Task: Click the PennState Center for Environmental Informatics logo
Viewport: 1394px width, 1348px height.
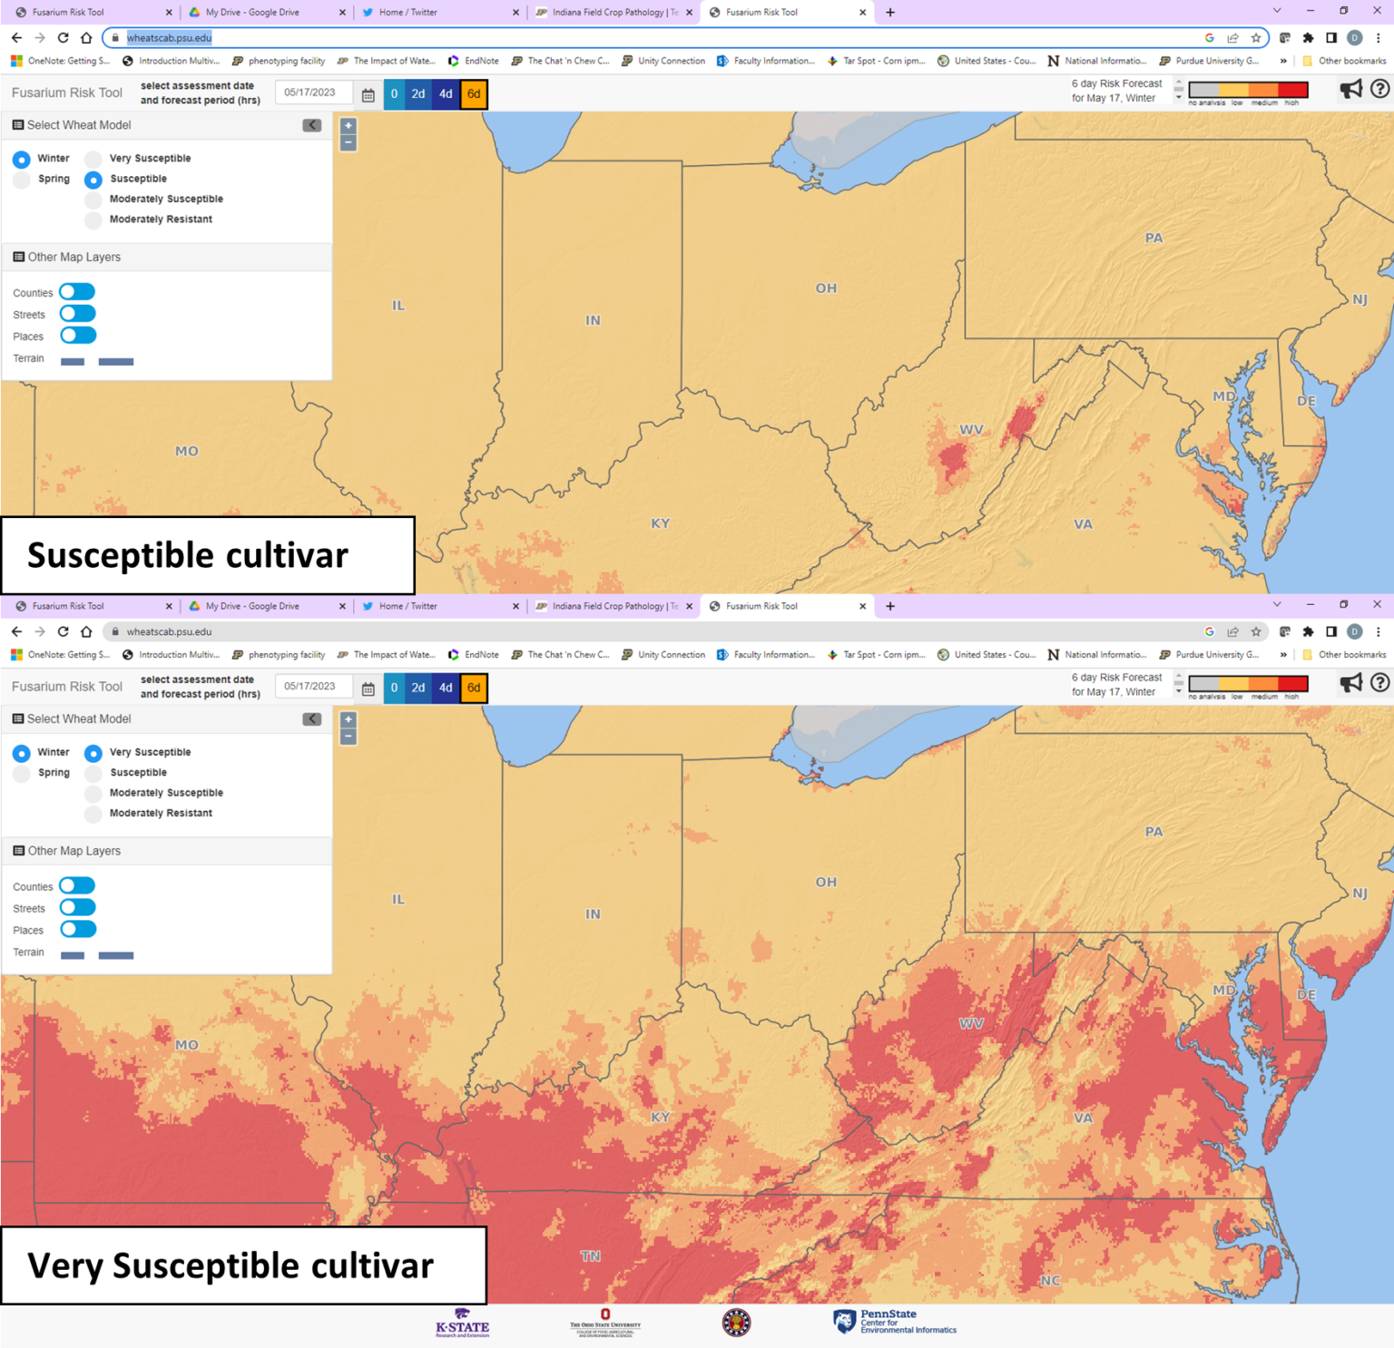Action: (x=894, y=1323)
